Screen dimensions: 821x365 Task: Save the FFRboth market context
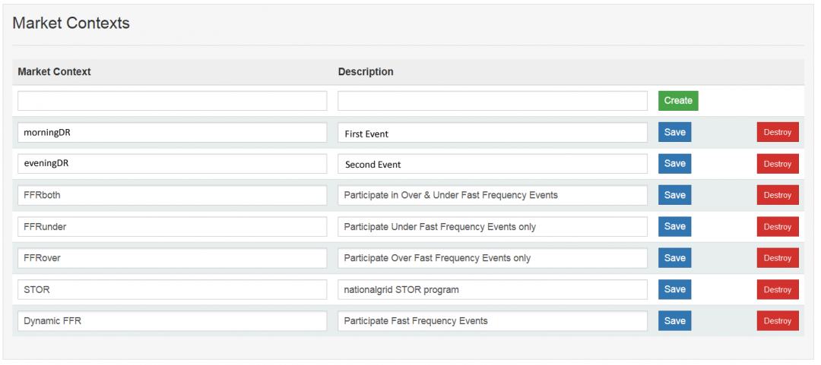pos(674,195)
